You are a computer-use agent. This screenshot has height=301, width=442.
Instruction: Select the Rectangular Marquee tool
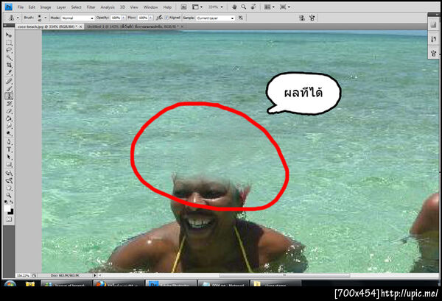tap(9, 43)
